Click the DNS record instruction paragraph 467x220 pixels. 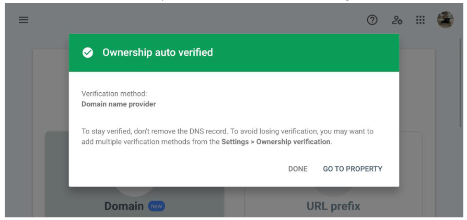pyautogui.click(x=227, y=137)
